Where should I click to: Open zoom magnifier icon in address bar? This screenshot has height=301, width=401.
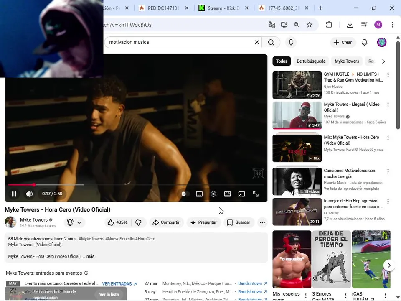pos(297,25)
